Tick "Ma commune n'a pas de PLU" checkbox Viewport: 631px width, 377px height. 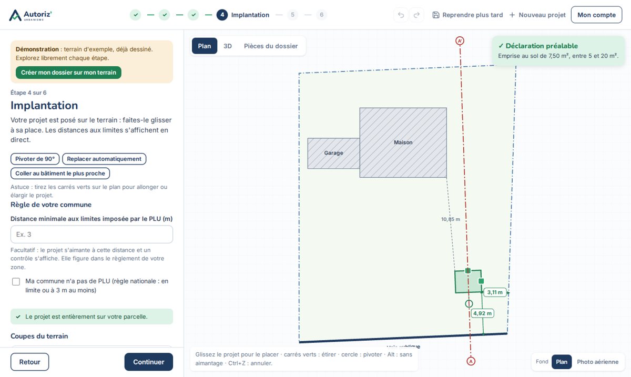(16, 282)
